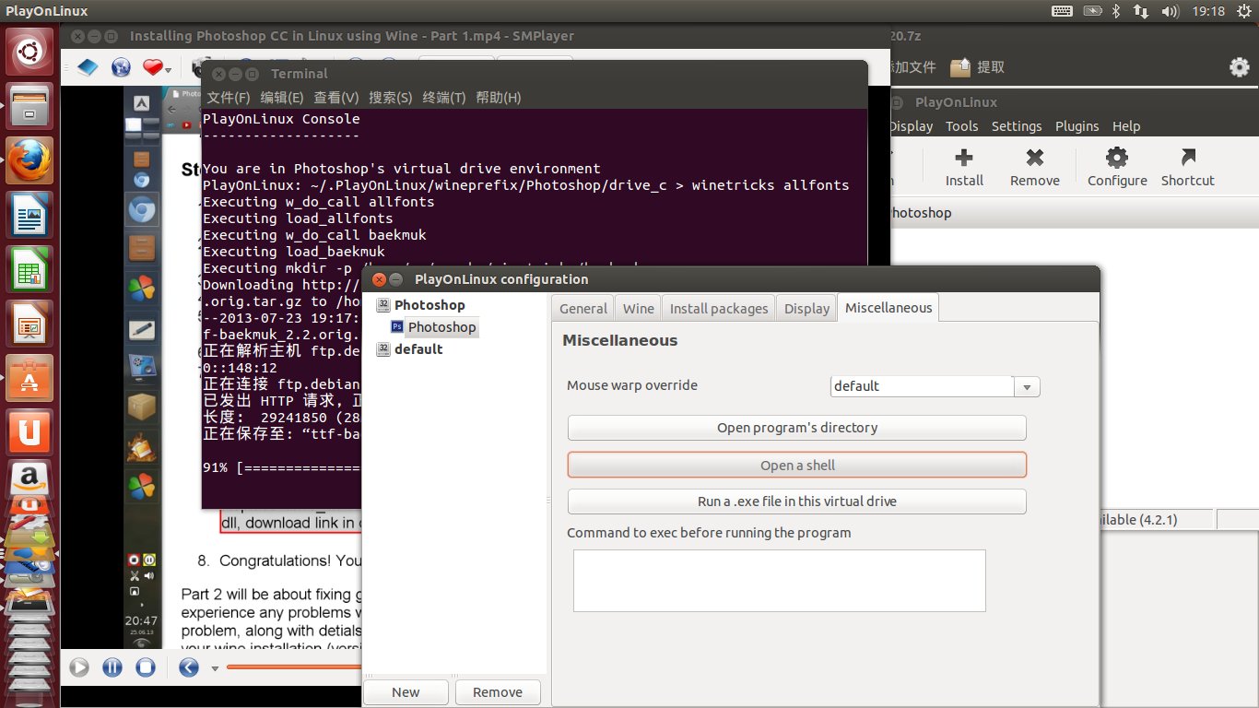Open the Mouse warp override combo box
1259x708 pixels.
point(935,386)
